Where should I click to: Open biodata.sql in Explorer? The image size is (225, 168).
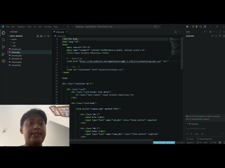[x=16, y=49]
